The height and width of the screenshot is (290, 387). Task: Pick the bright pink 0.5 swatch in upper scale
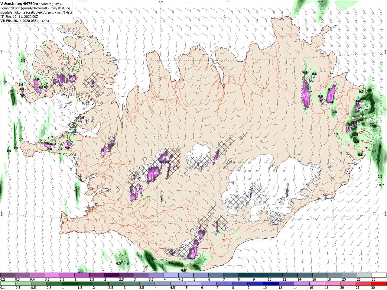tap(52, 275)
